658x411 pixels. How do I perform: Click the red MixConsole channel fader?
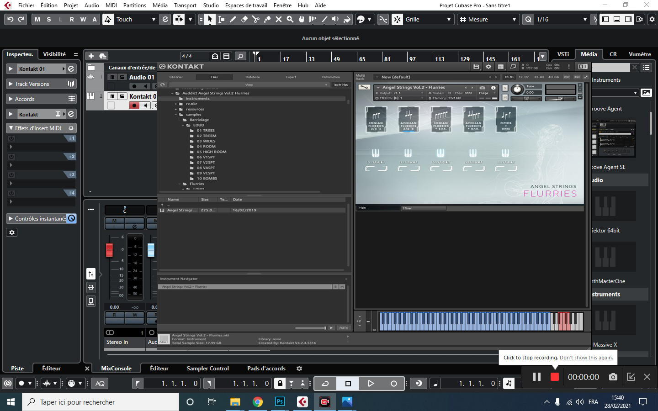109,250
